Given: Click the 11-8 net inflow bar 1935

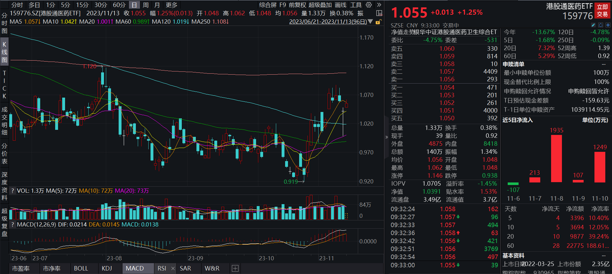Looking at the screenshot, I should click(x=557, y=159).
